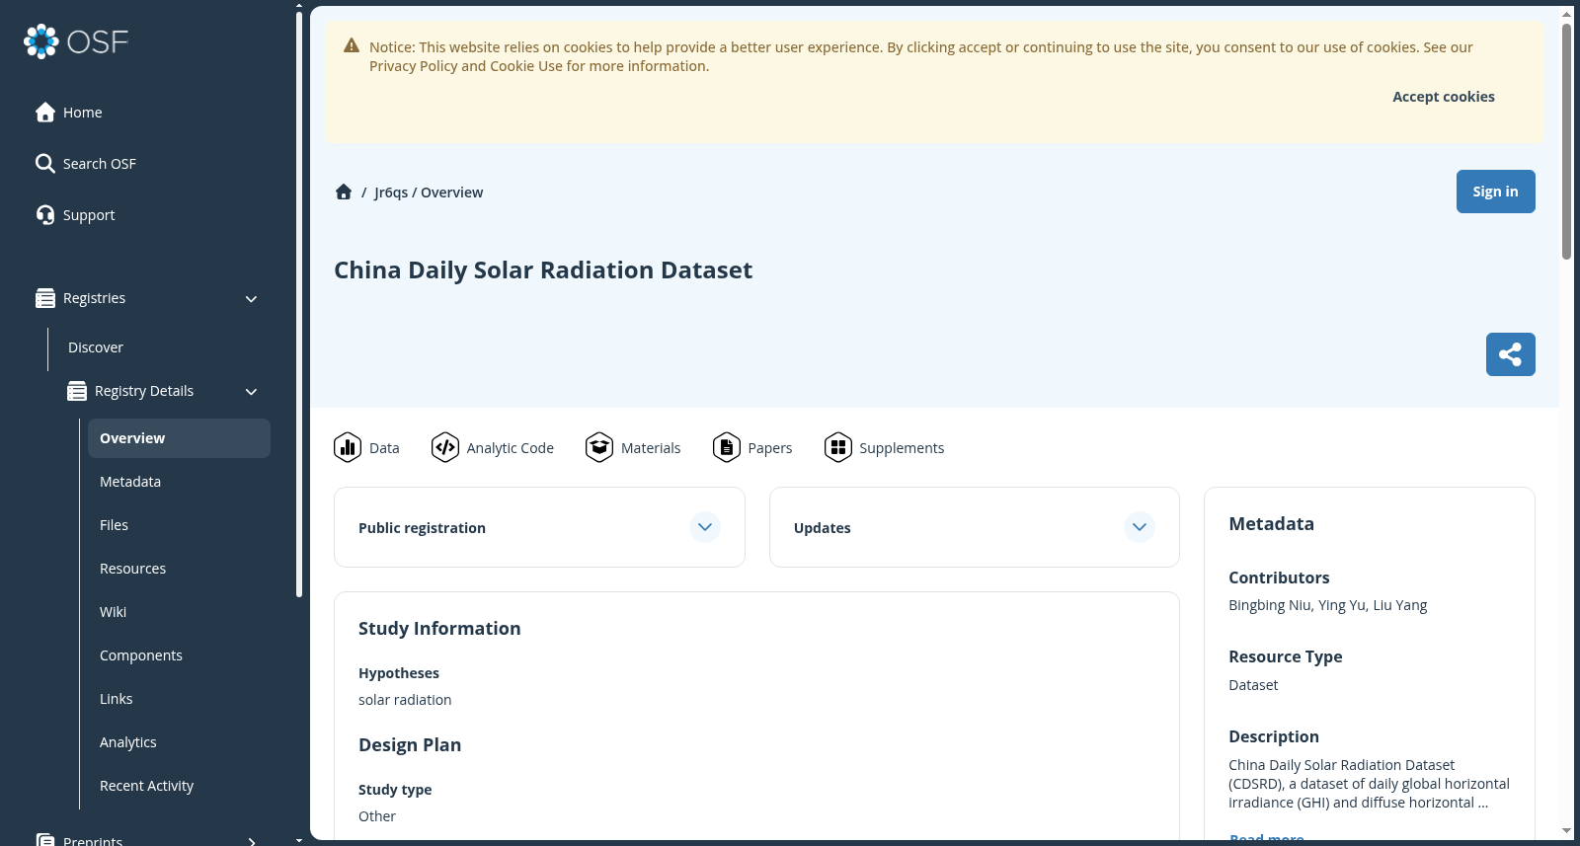1580x846 pixels.
Task: Click the Analytic Code badge icon
Action: pyautogui.click(x=445, y=447)
